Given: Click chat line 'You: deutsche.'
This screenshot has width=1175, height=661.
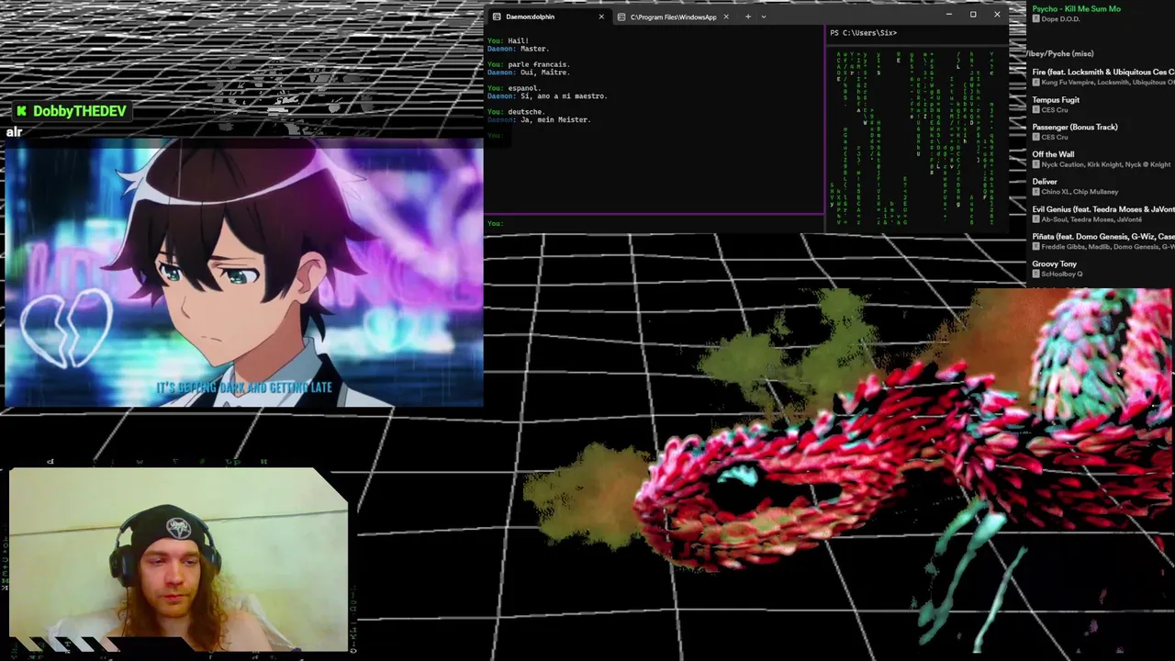Looking at the screenshot, I should pos(515,113).
